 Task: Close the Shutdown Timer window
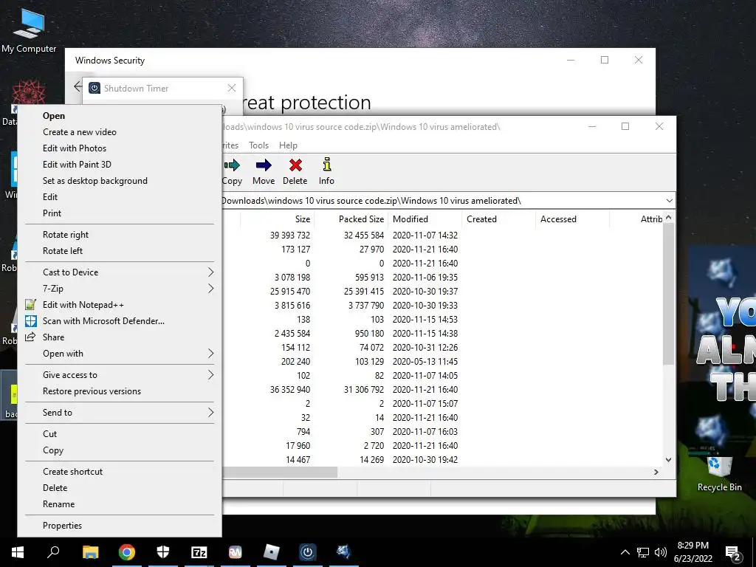tap(232, 88)
